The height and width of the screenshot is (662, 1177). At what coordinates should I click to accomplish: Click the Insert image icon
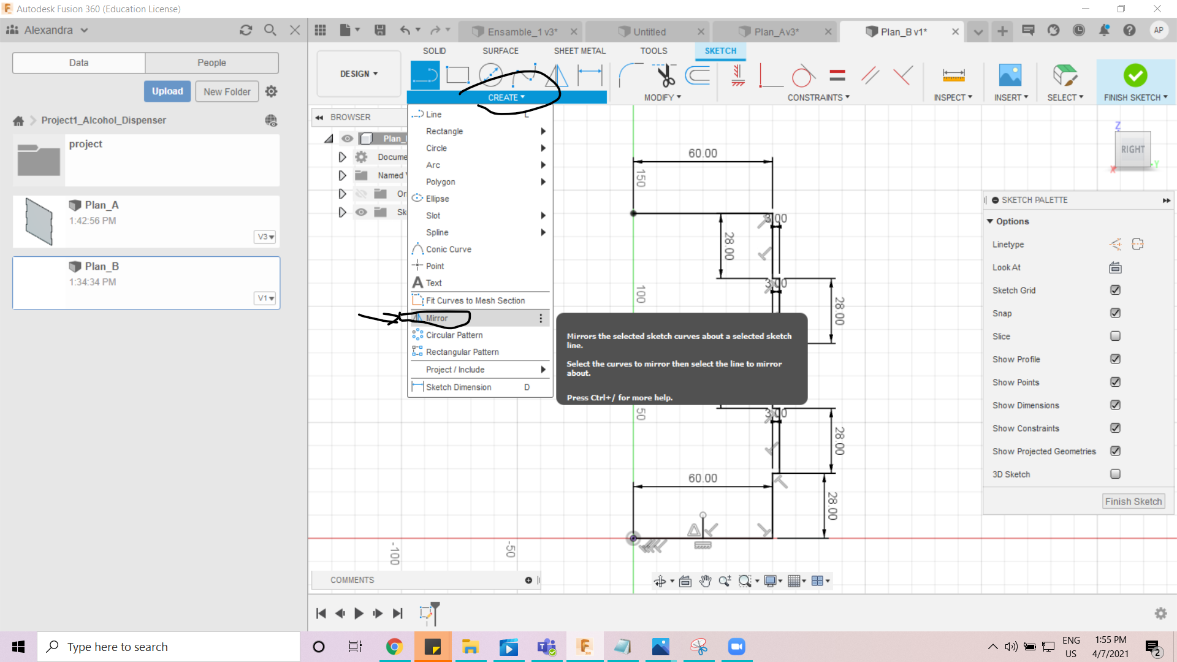(x=1010, y=75)
